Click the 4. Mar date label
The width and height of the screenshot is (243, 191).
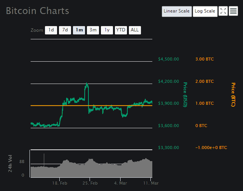[121, 183]
